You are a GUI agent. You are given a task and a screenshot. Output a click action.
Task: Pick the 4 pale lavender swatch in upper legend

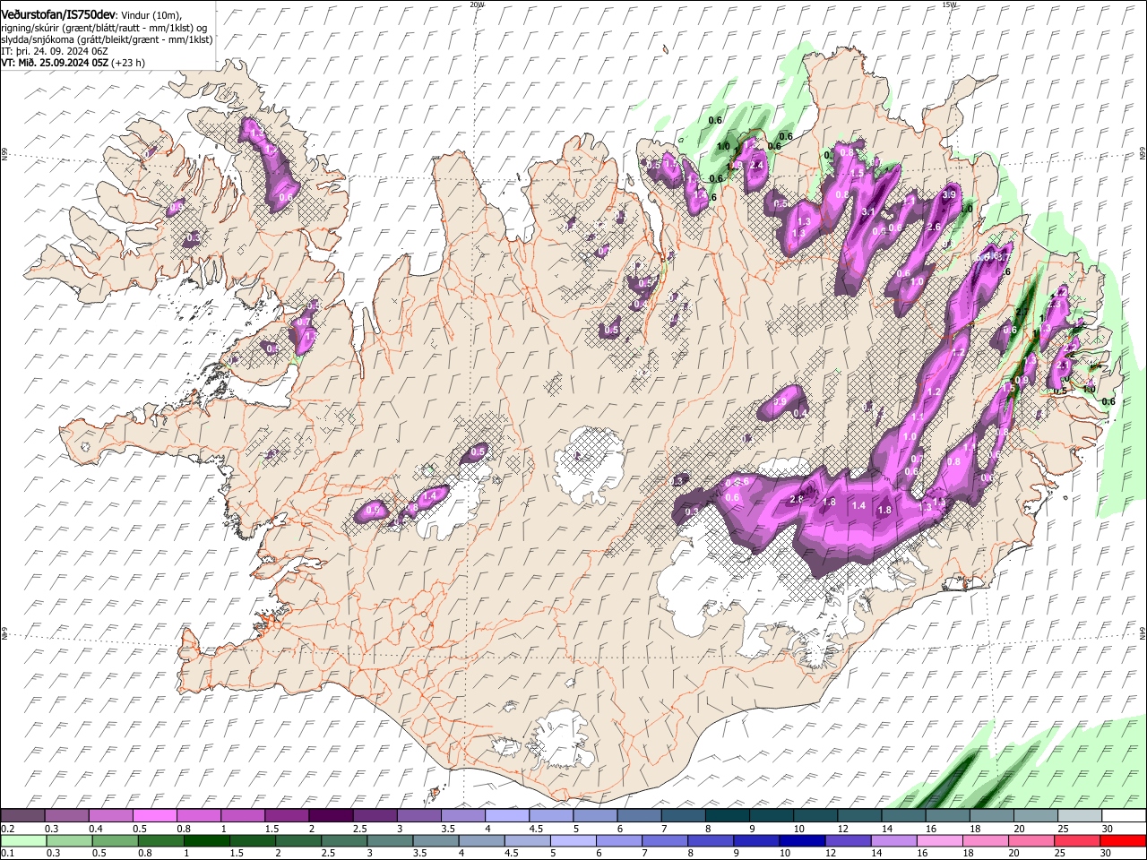(x=506, y=816)
